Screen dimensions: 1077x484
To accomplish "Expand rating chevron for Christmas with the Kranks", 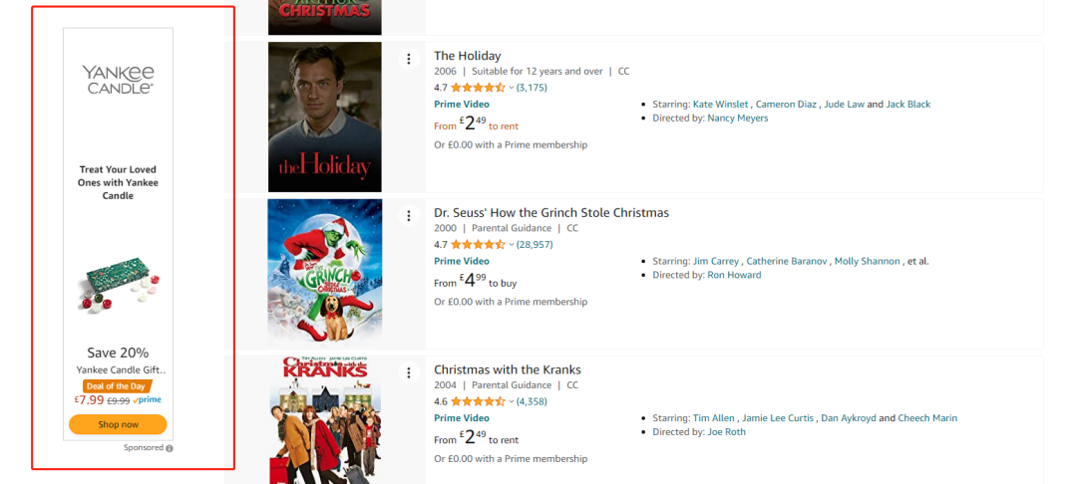I will (512, 401).
